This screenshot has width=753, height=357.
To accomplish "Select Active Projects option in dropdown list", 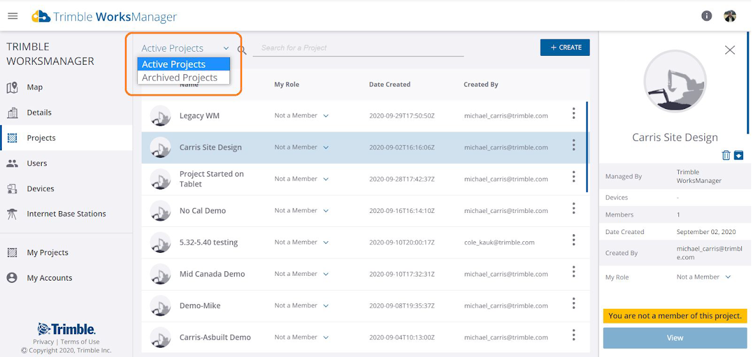I will tap(184, 64).
